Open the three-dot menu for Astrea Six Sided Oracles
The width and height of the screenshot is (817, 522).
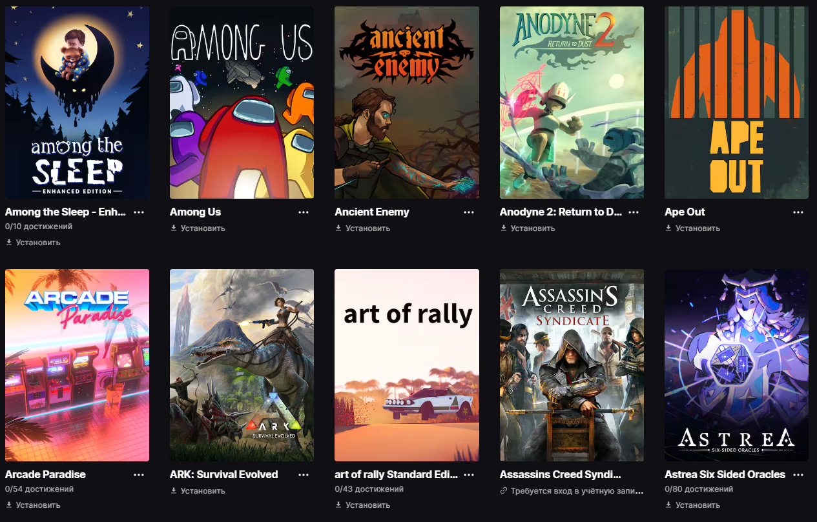coord(799,474)
